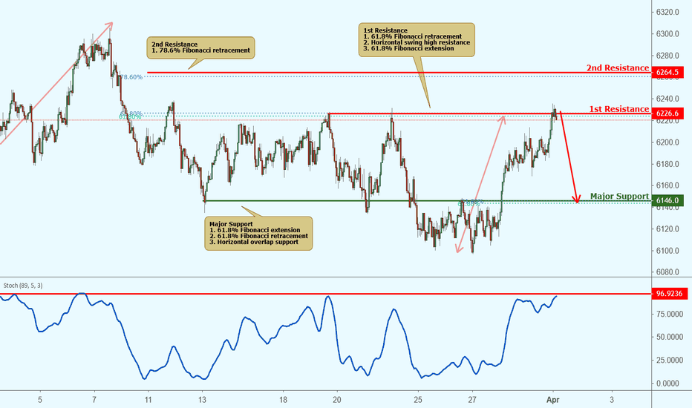Viewport: 692px width, 408px height.
Task: Click the stochastic value tag 96.9236
Action: (669, 294)
